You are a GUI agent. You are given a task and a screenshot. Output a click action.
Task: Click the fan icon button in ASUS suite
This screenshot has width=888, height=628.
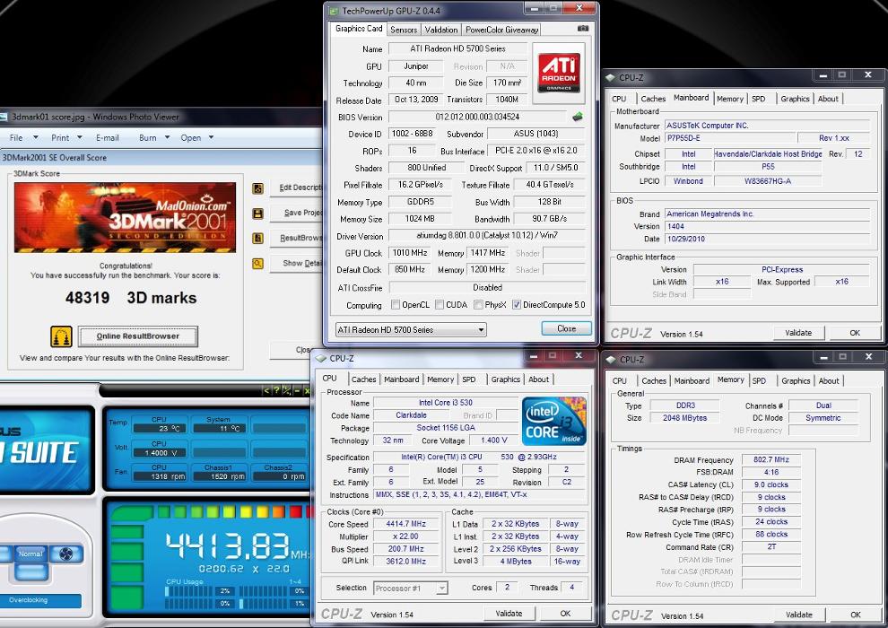coord(66,554)
